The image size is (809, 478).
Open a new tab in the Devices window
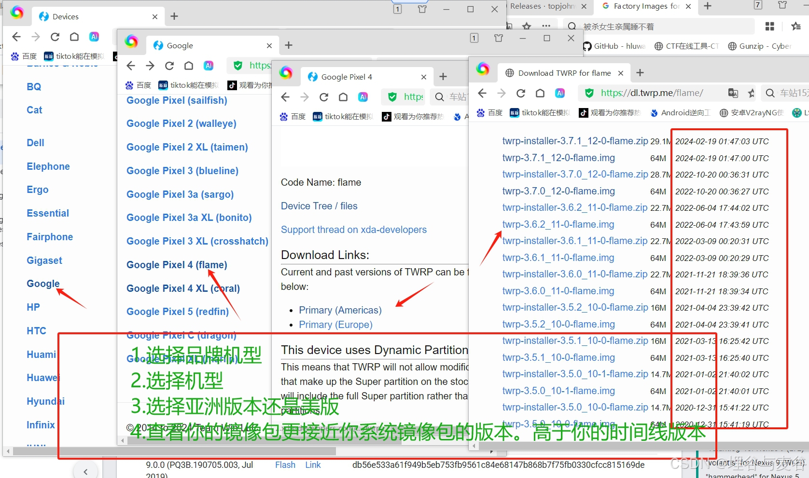point(174,16)
